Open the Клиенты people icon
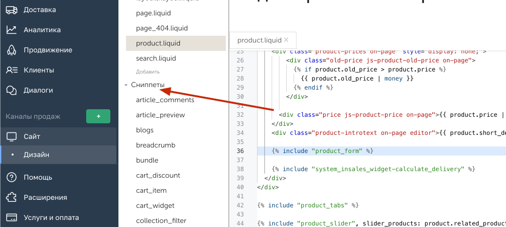The image size is (506, 227). (12, 70)
